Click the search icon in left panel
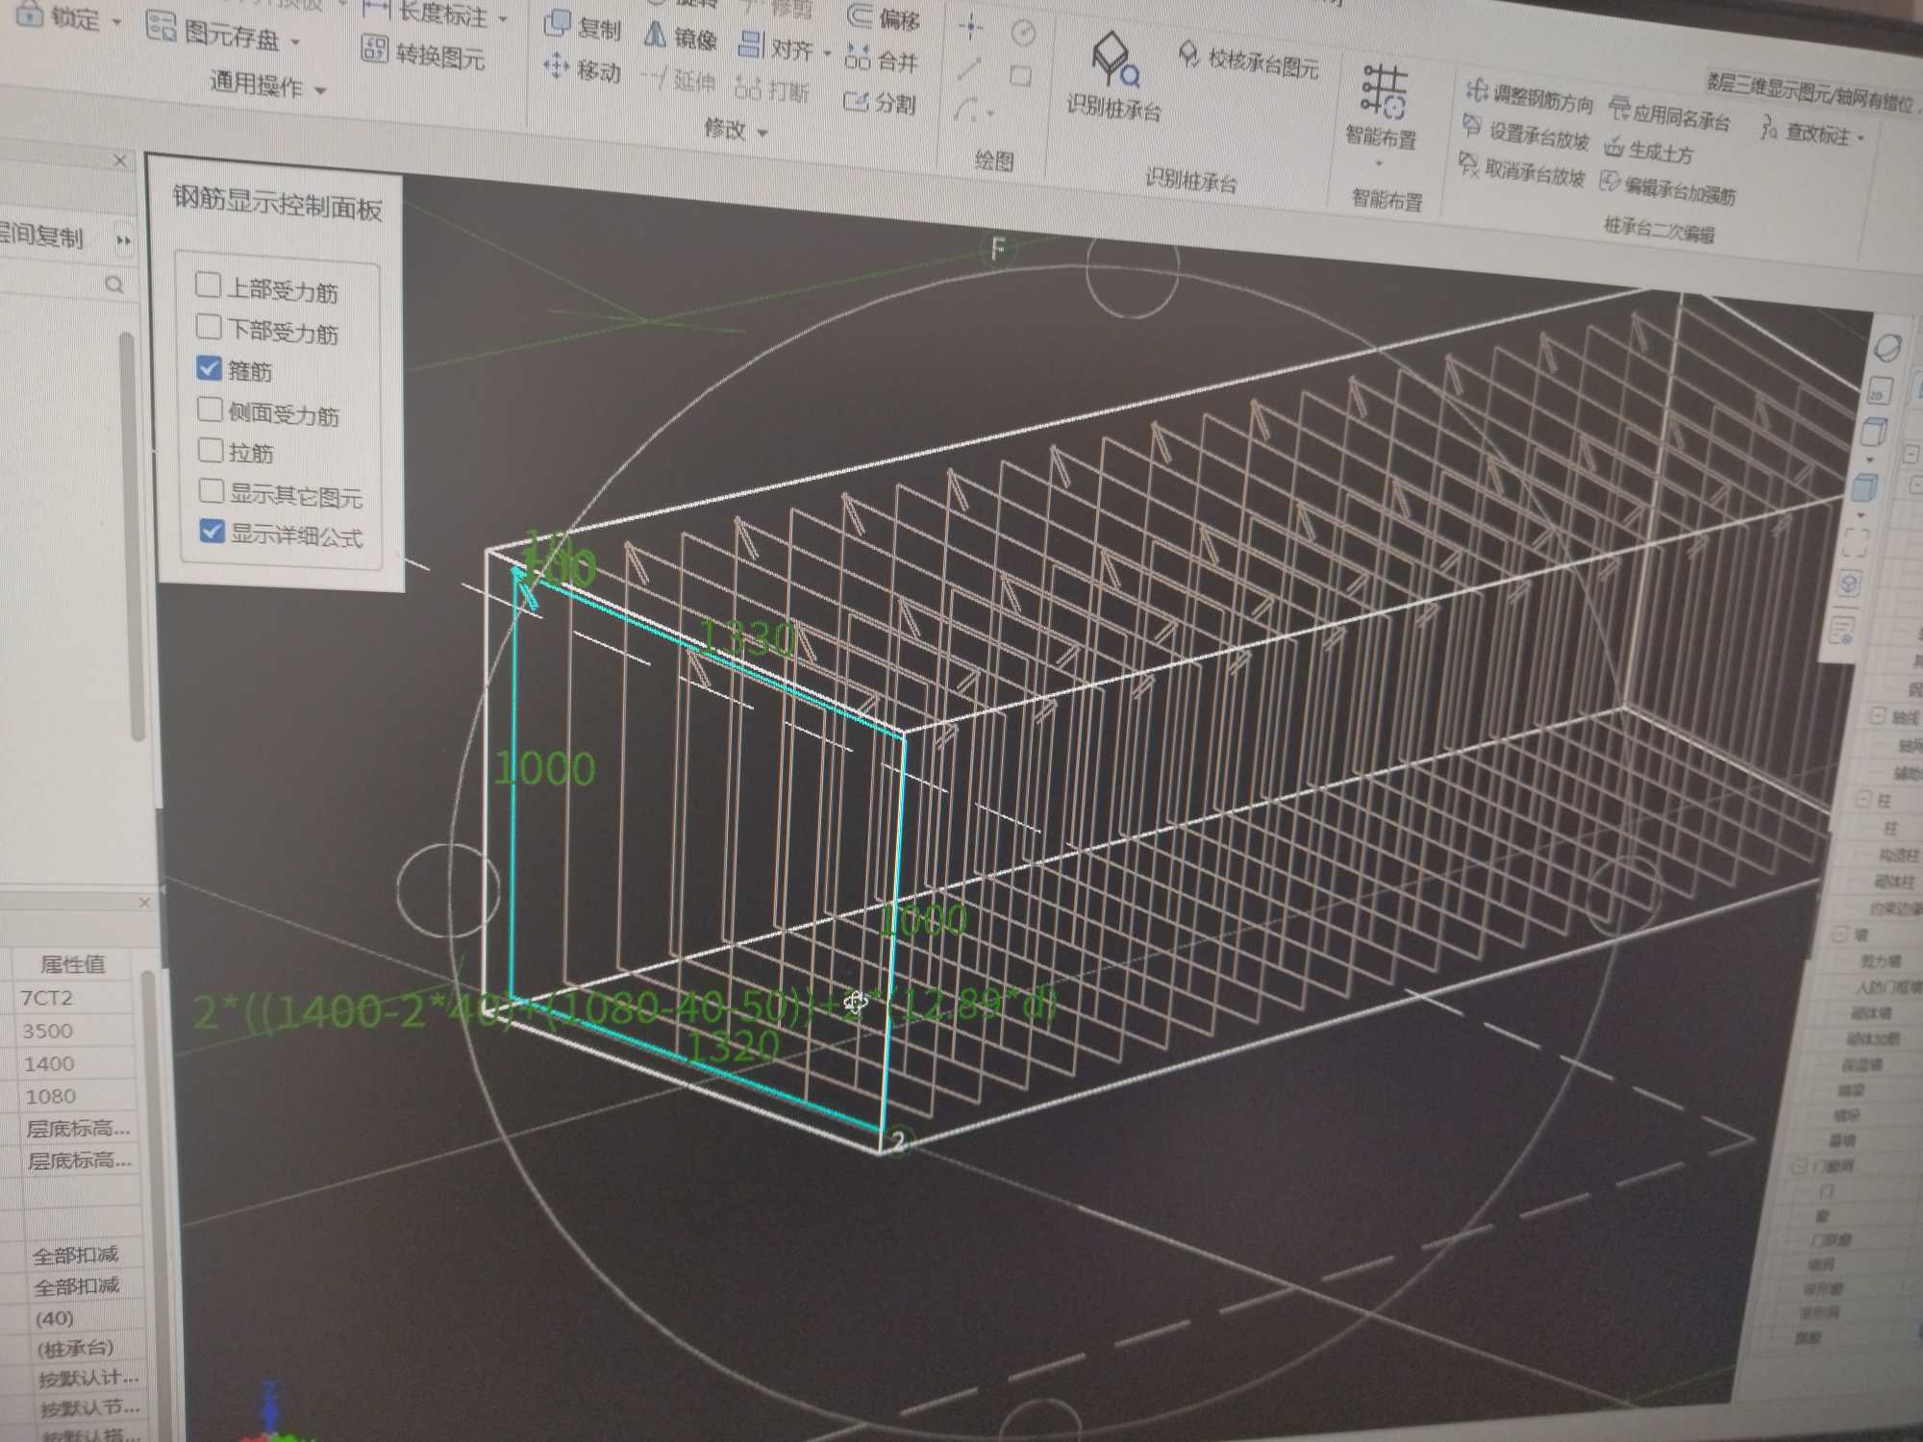This screenshot has height=1442, width=1923. tap(114, 285)
